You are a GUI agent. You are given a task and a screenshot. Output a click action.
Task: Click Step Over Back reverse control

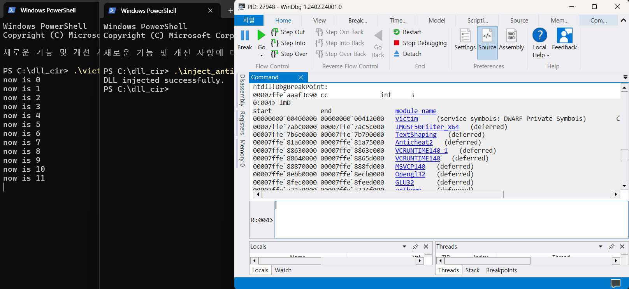[341, 54]
